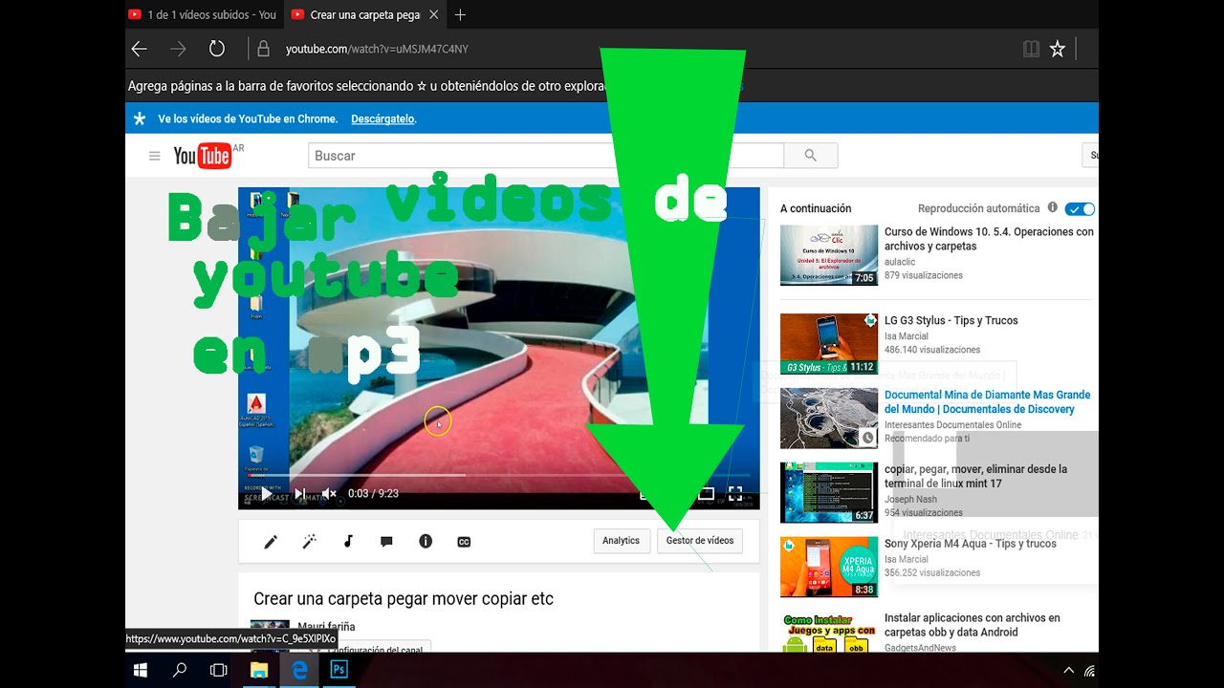Viewport: 1224px width, 688px height.
Task: Toggle 'Reproducción automática' switch
Action: pos(1081,208)
